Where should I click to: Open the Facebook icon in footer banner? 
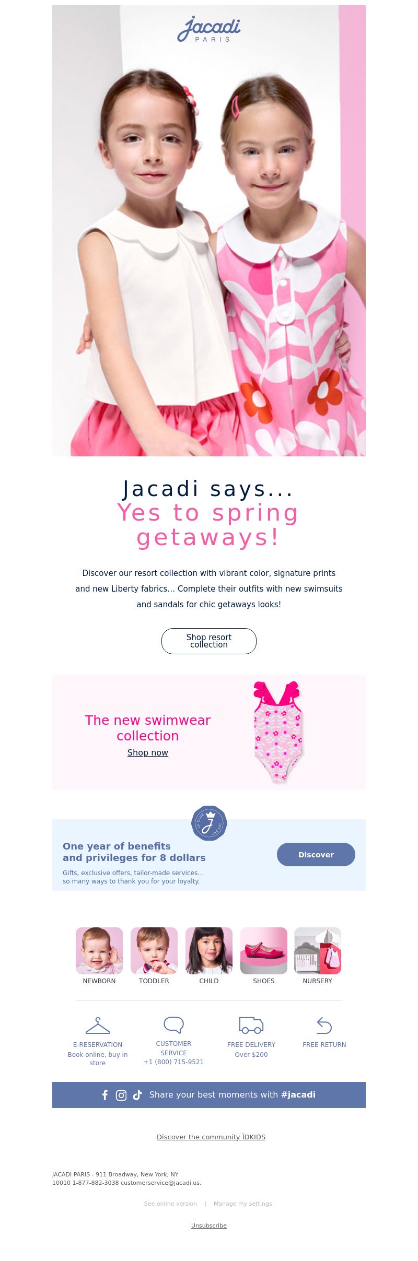[x=105, y=1095]
